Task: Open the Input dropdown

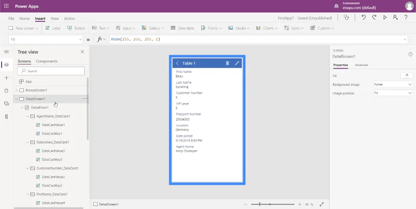Action: tap(125, 28)
